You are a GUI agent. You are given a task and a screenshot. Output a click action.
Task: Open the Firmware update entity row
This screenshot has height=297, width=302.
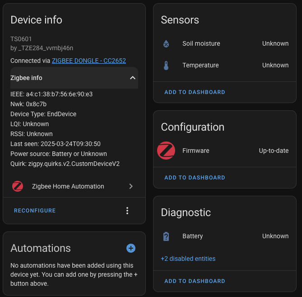pyautogui.click(x=196, y=151)
